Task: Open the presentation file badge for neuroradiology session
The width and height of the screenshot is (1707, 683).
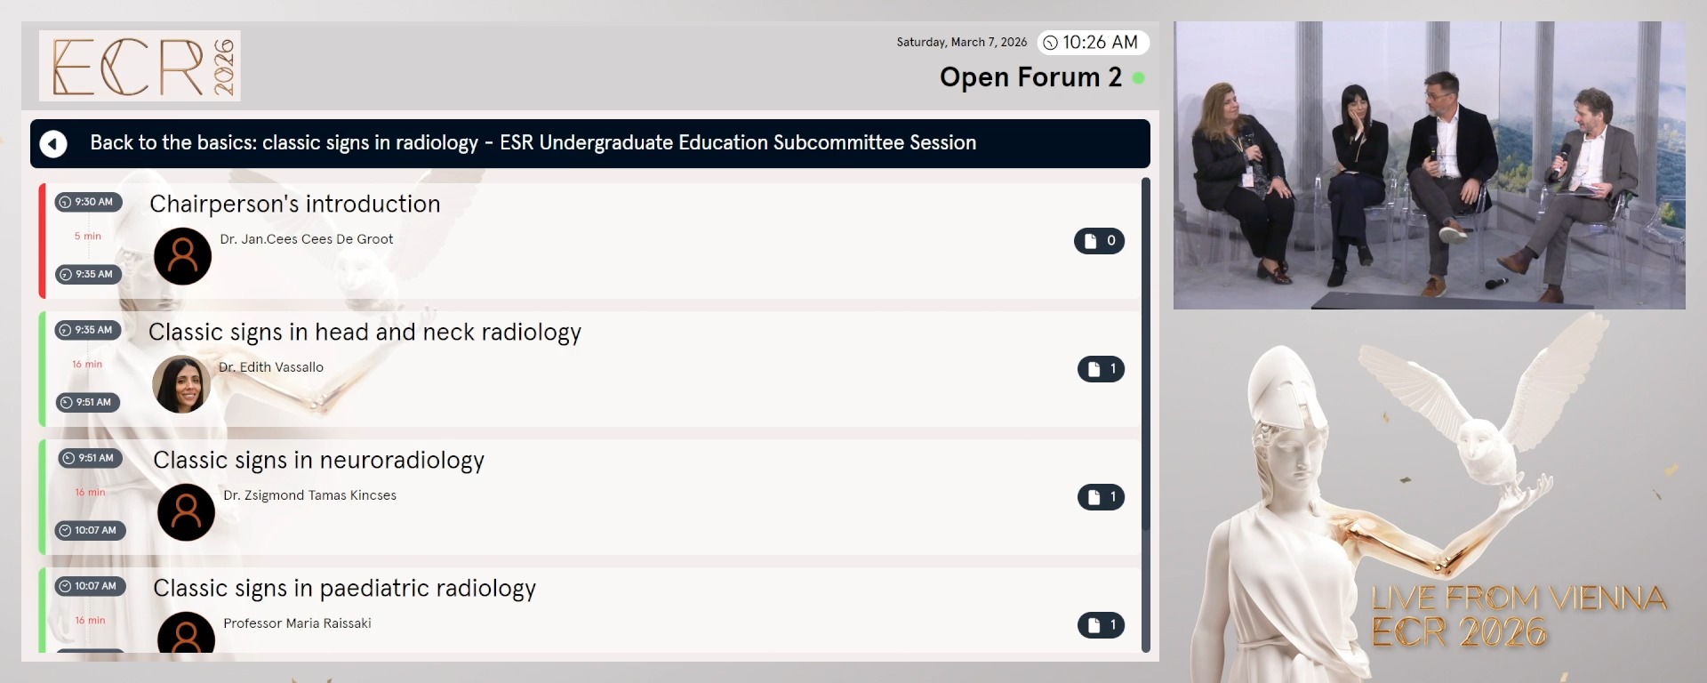Action: [x=1101, y=497]
